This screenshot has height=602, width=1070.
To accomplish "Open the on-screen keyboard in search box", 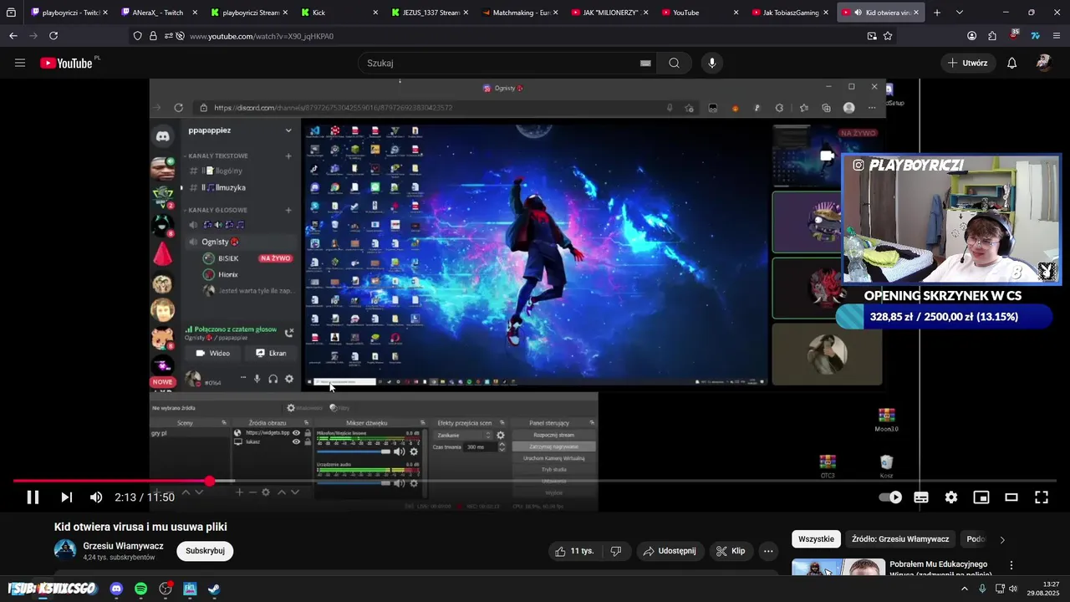I will [x=645, y=63].
